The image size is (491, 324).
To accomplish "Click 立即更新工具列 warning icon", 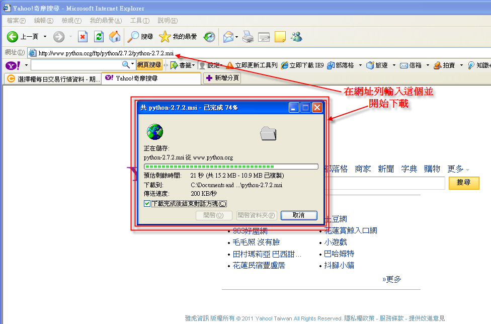I will pyautogui.click(x=230, y=65).
